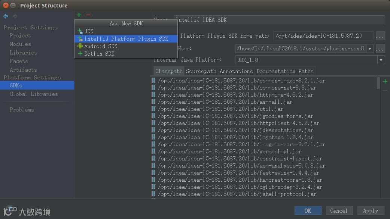The image size is (390, 219).
Task: Click the SDK home path text field
Action: 323,36
